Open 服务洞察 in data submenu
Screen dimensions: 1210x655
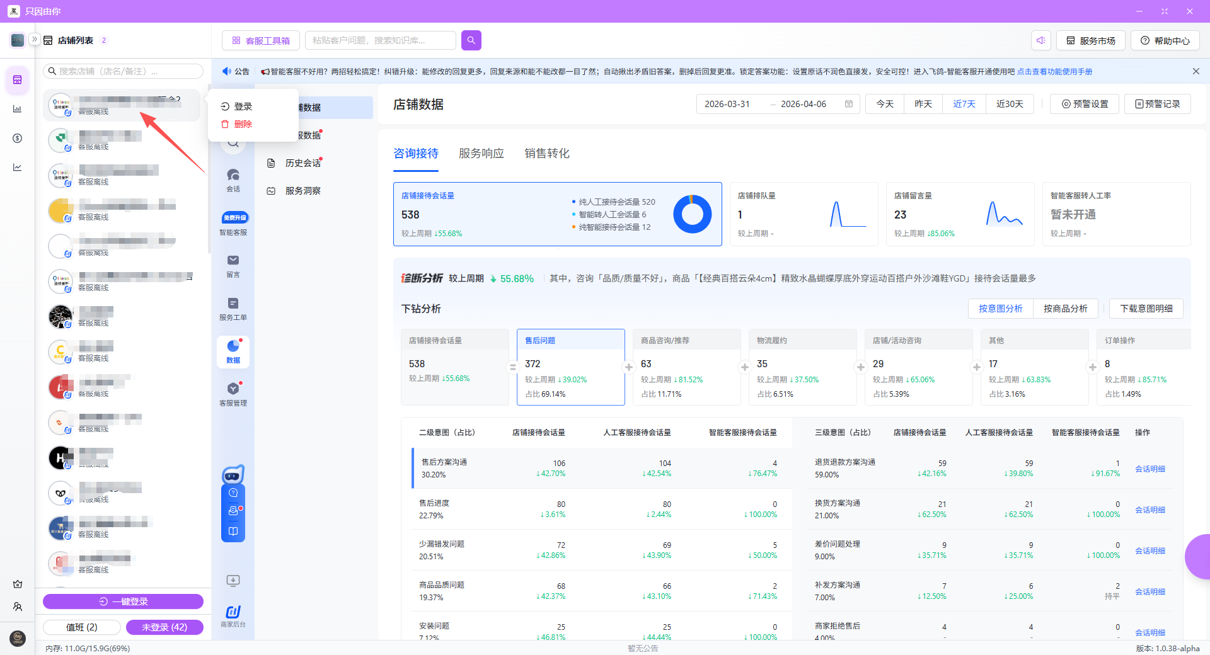point(302,191)
